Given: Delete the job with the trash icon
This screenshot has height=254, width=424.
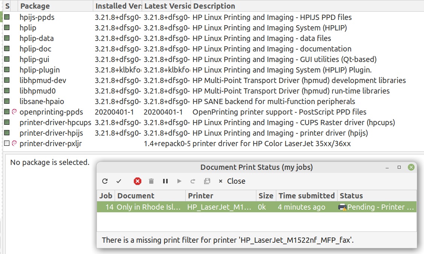Looking at the screenshot, I should coord(151,181).
